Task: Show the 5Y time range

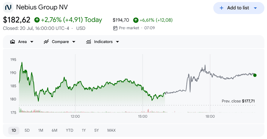Action: pyautogui.click(x=97, y=130)
